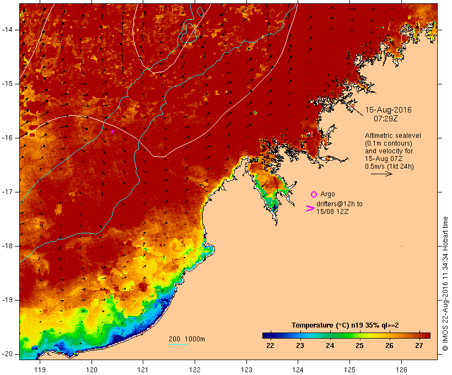
Task: Click the vertical IMOS copyright timestamp text
Action: click(445, 284)
